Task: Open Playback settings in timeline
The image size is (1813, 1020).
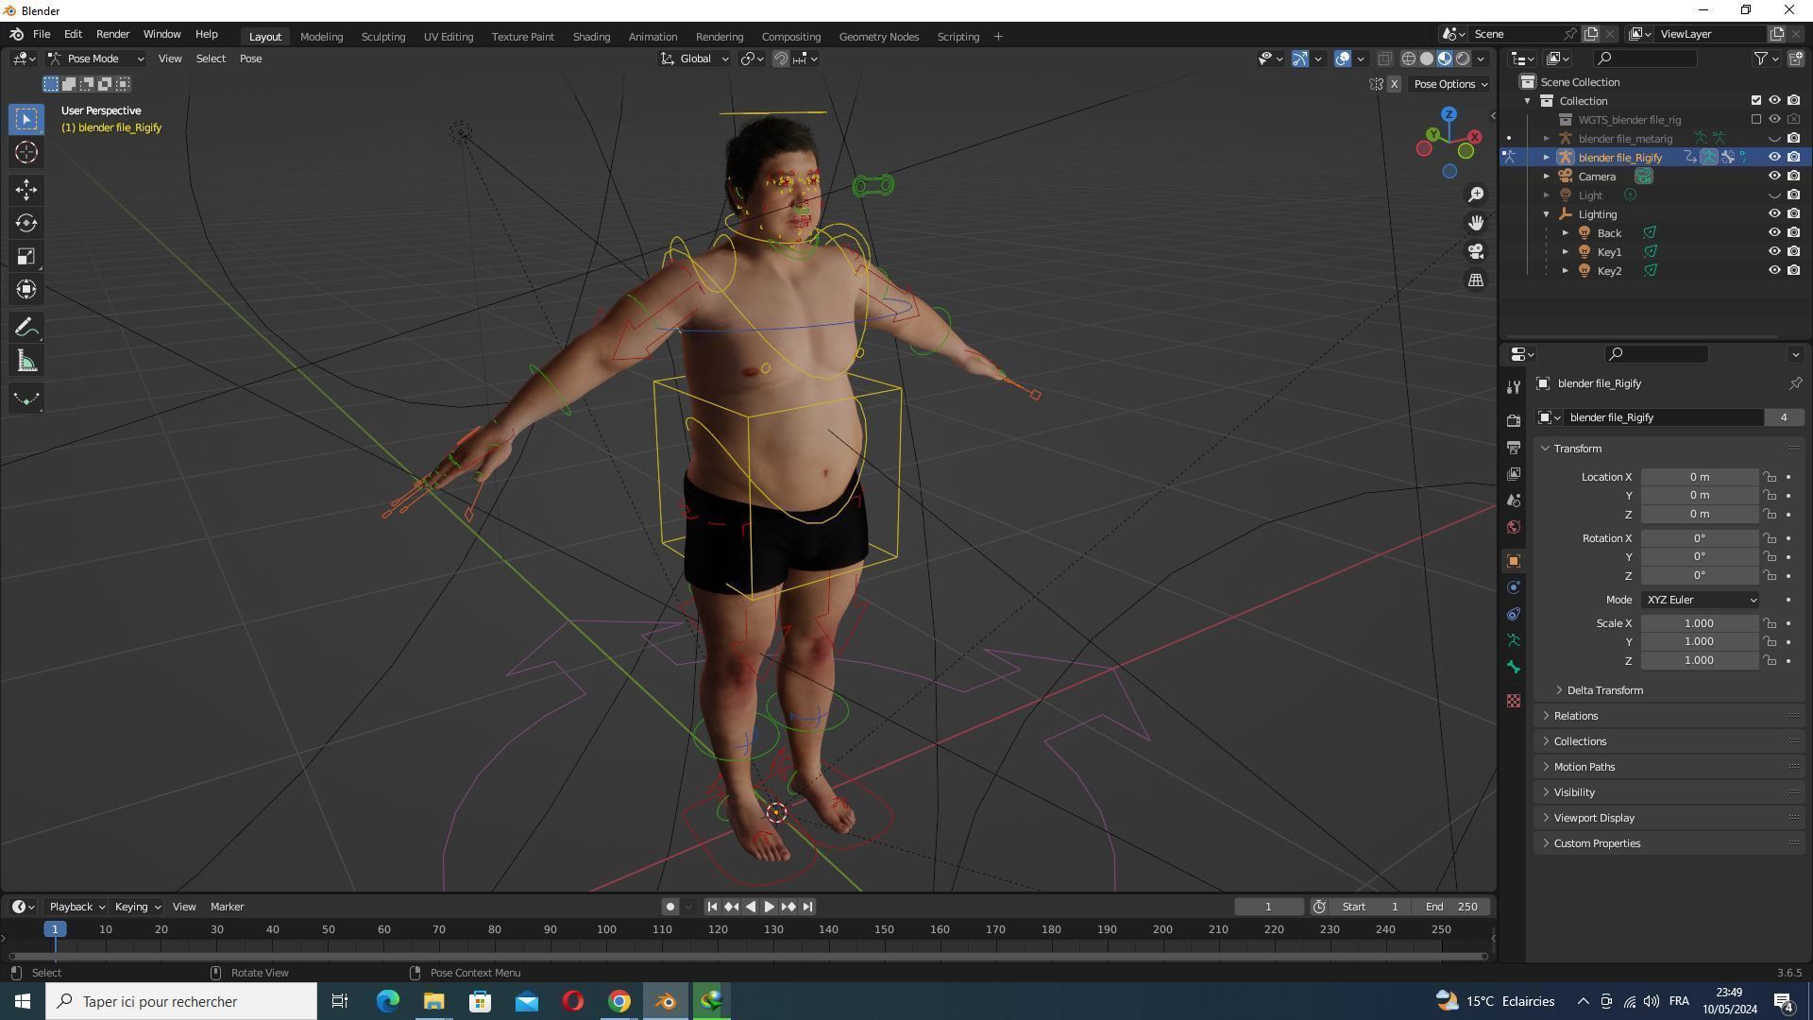Action: [76, 907]
